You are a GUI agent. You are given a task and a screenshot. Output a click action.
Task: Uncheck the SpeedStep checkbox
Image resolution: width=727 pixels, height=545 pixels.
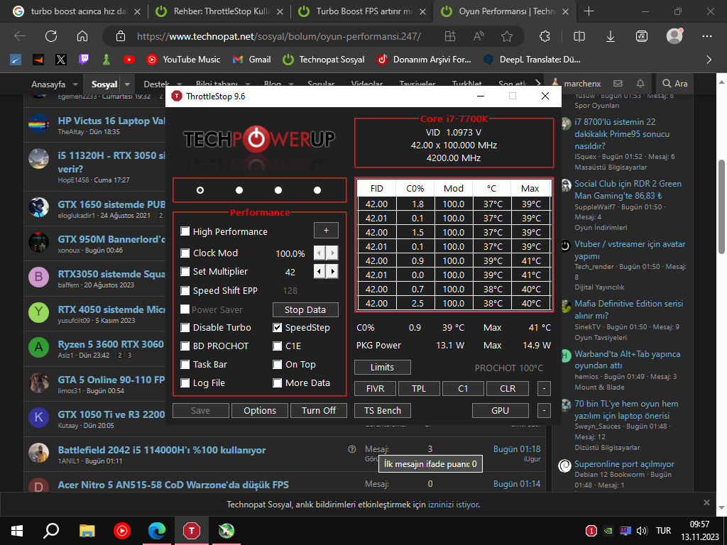pyautogui.click(x=278, y=328)
